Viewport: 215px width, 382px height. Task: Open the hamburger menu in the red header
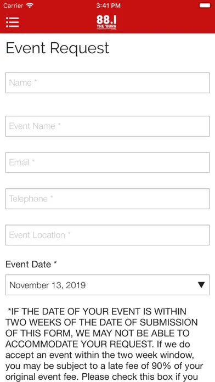pyautogui.click(x=13, y=22)
